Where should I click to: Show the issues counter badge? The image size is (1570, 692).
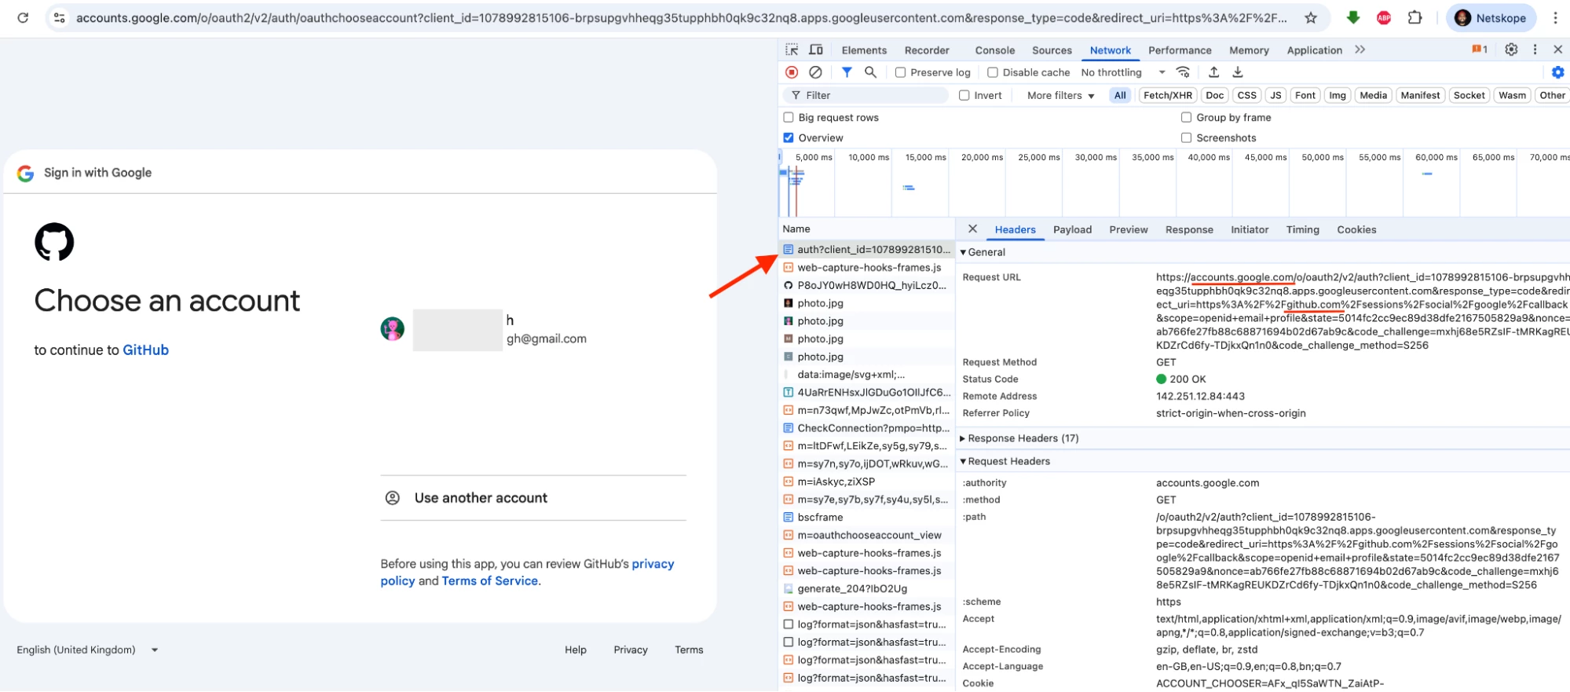[x=1480, y=49]
